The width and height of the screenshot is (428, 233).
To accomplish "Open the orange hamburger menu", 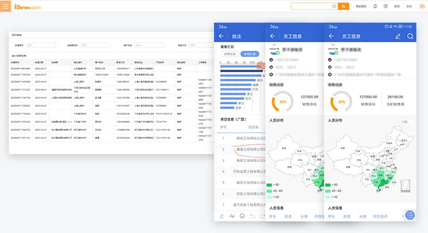I will click(6, 6).
